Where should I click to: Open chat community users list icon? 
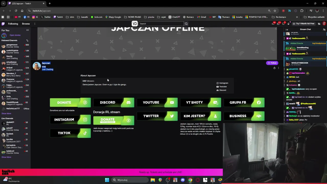324,30
